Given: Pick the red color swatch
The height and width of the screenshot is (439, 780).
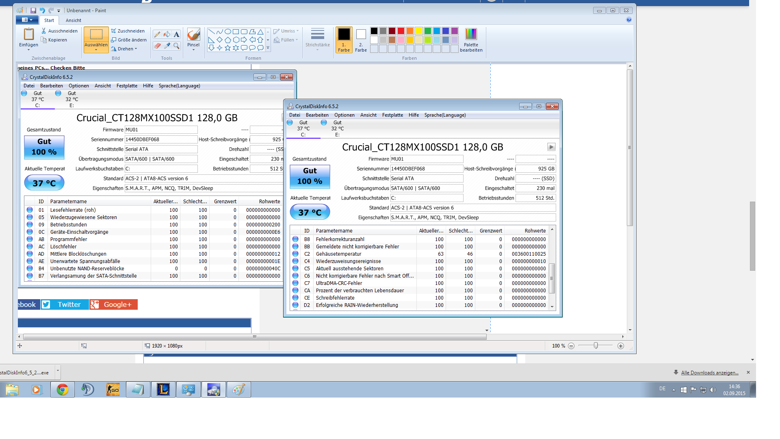Looking at the screenshot, I should click(401, 31).
